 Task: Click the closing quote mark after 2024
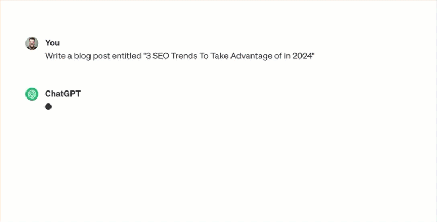pyautogui.click(x=313, y=54)
